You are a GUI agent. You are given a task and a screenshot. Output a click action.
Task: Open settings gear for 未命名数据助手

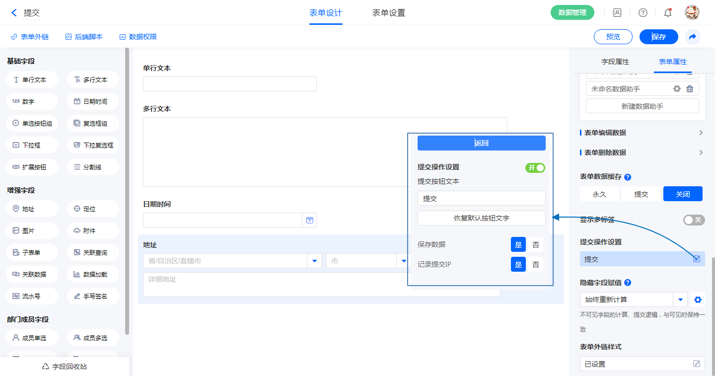click(676, 89)
